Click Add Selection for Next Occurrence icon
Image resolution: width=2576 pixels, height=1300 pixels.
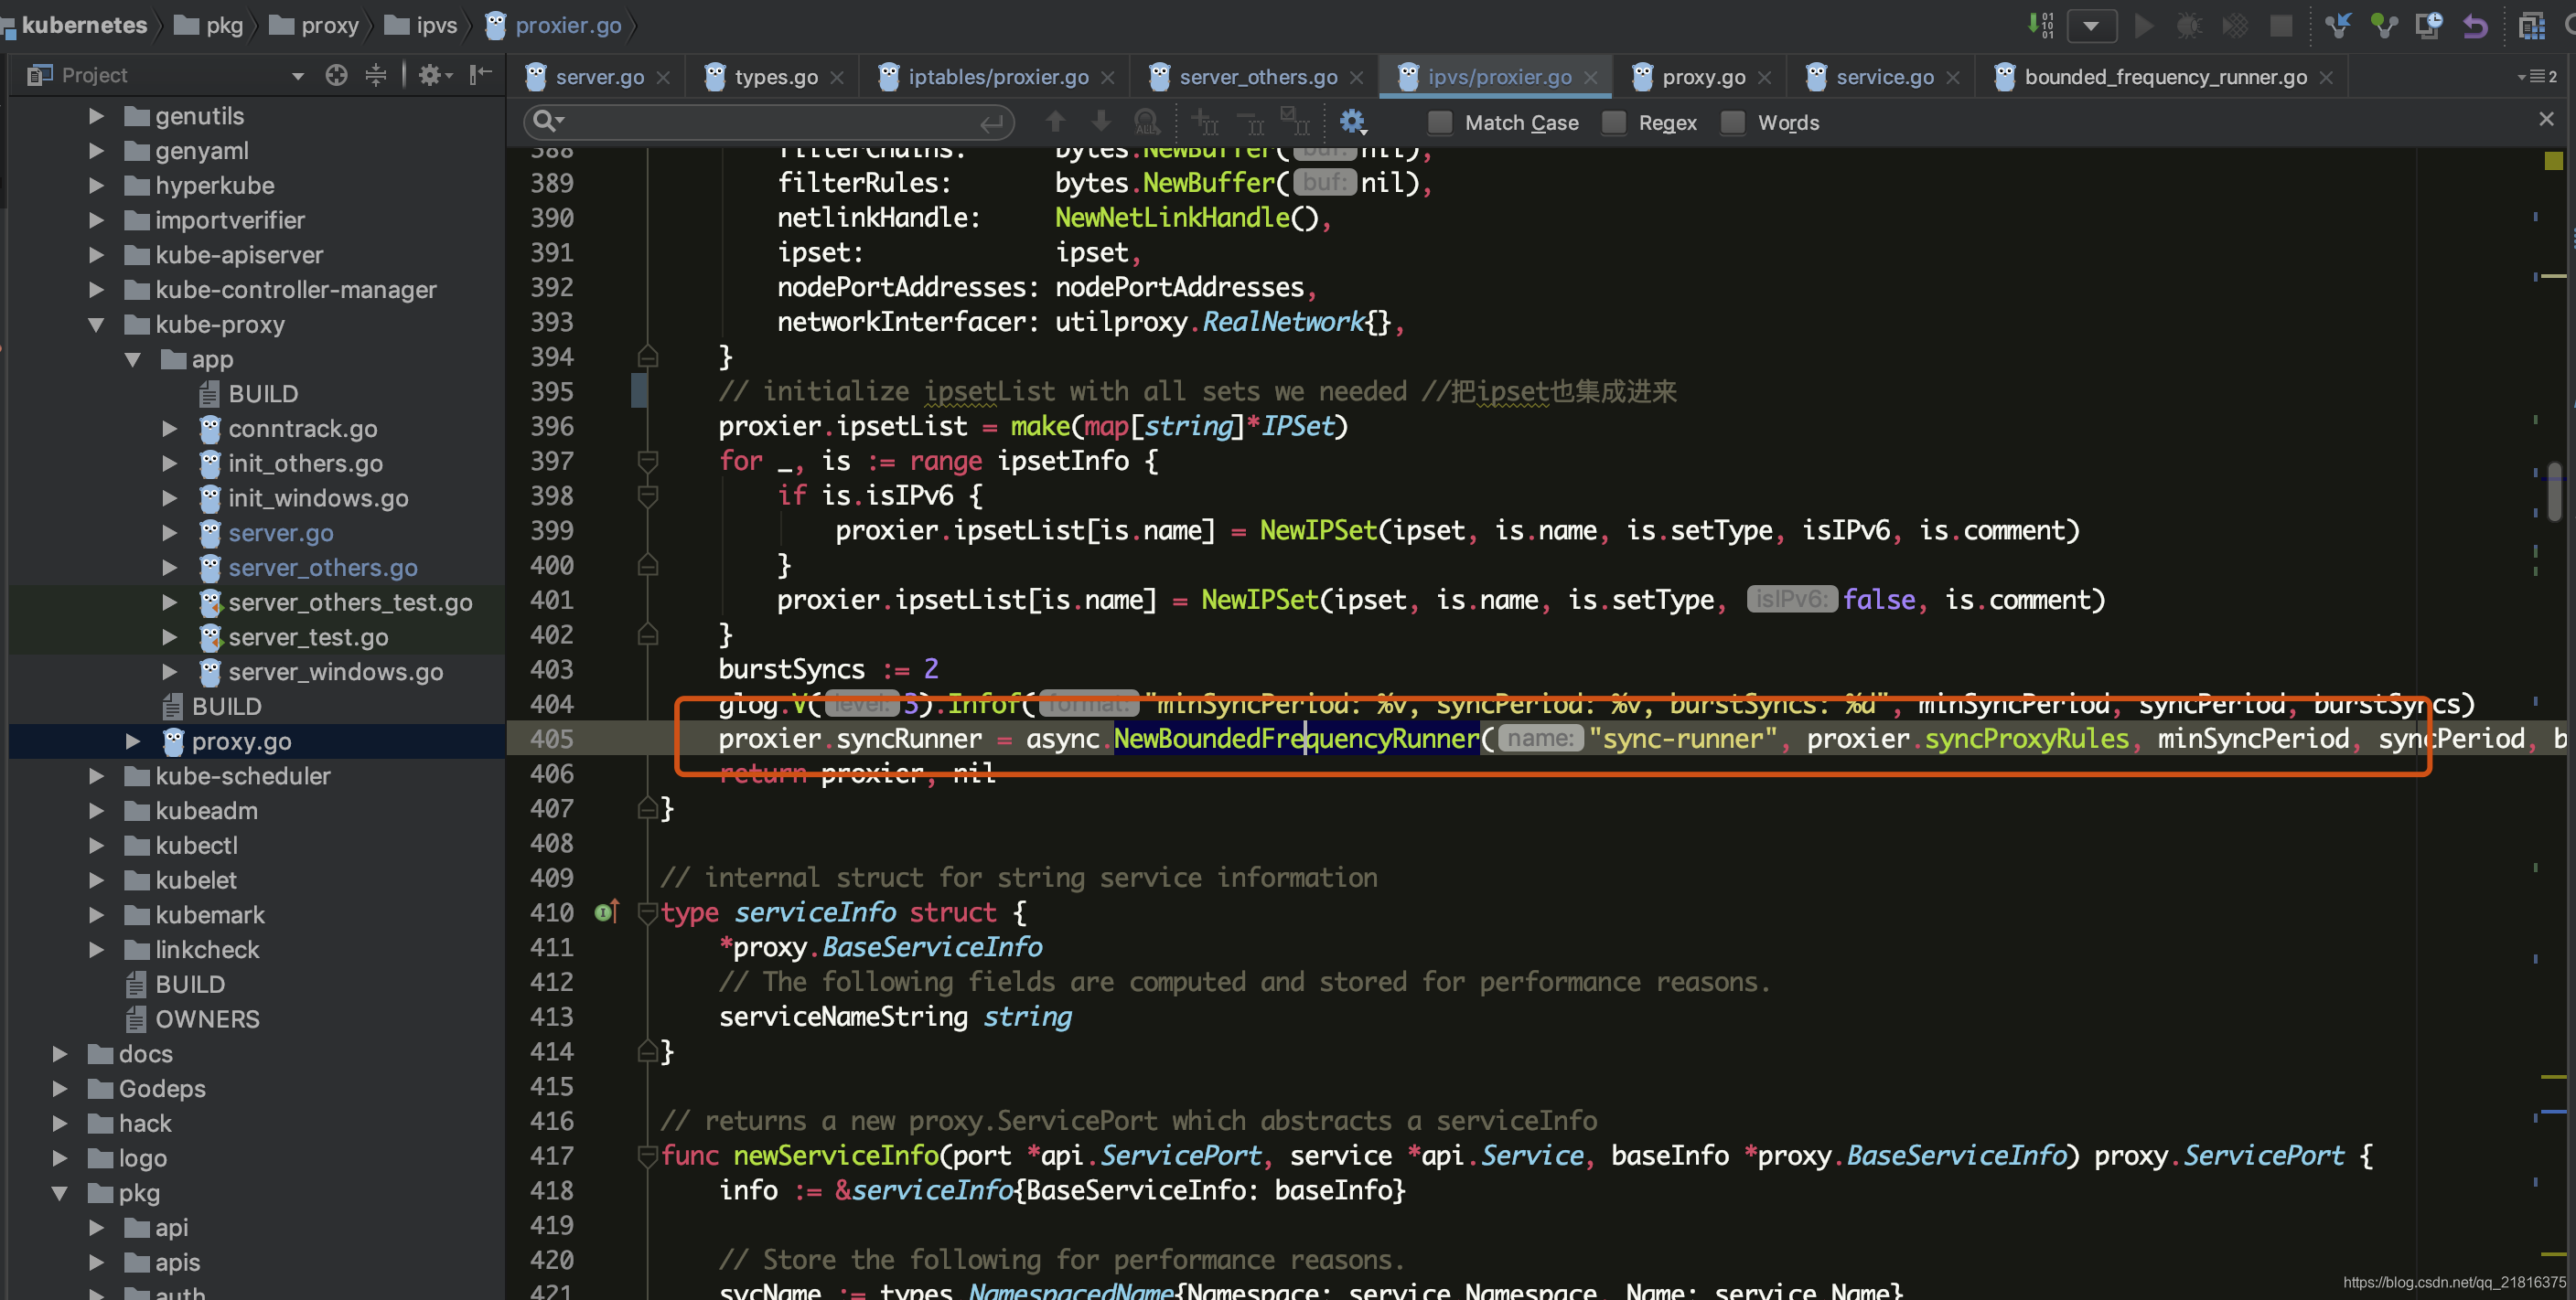point(1205,122)
